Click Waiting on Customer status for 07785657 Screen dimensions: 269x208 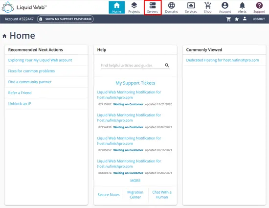point(128,150)
